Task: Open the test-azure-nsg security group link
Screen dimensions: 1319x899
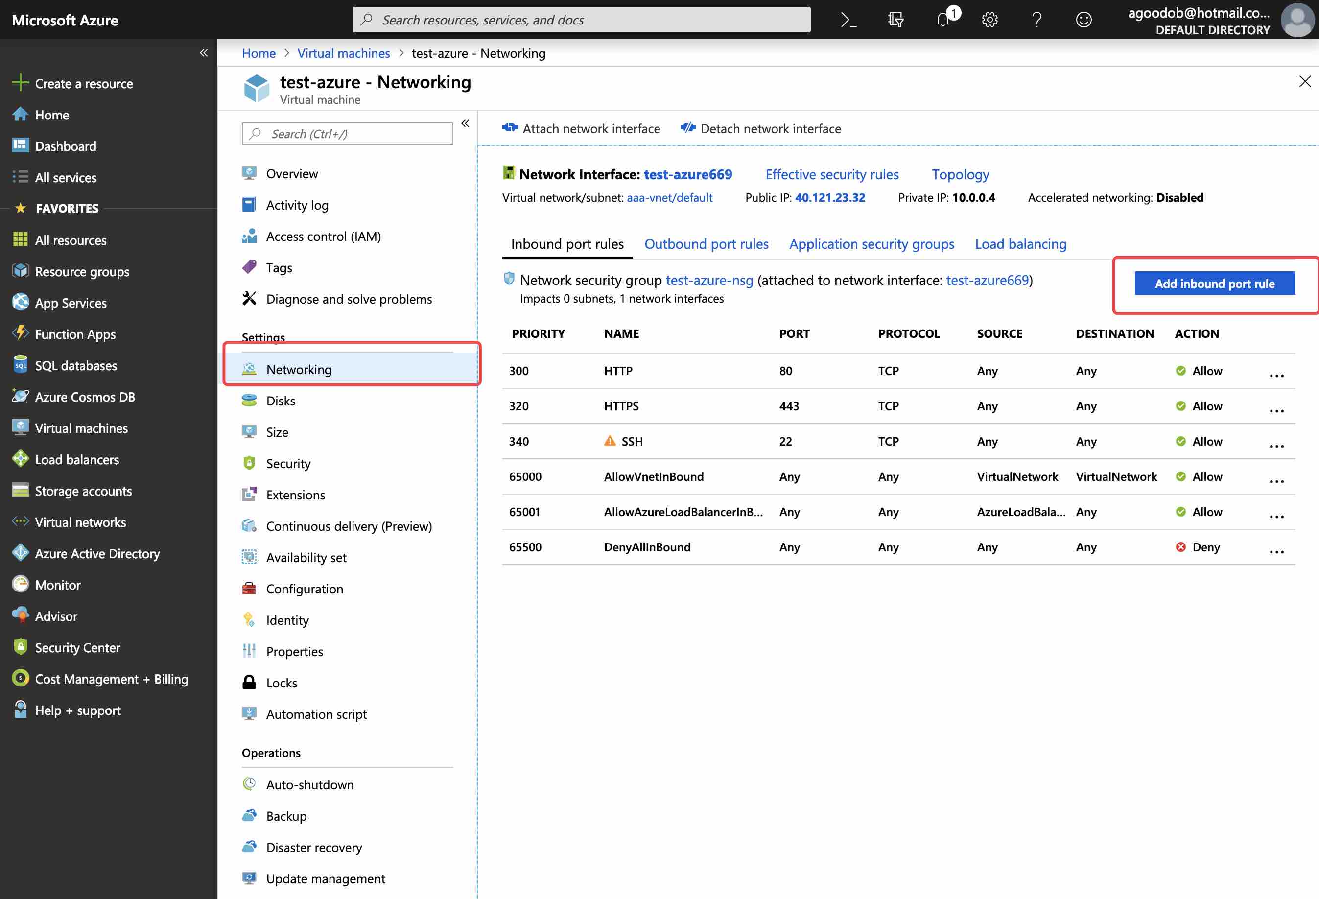Action: (709, 281)
